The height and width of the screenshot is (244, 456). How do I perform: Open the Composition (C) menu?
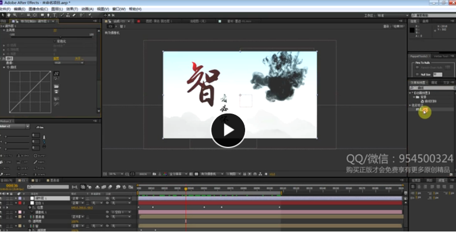[x=38, y=9]
